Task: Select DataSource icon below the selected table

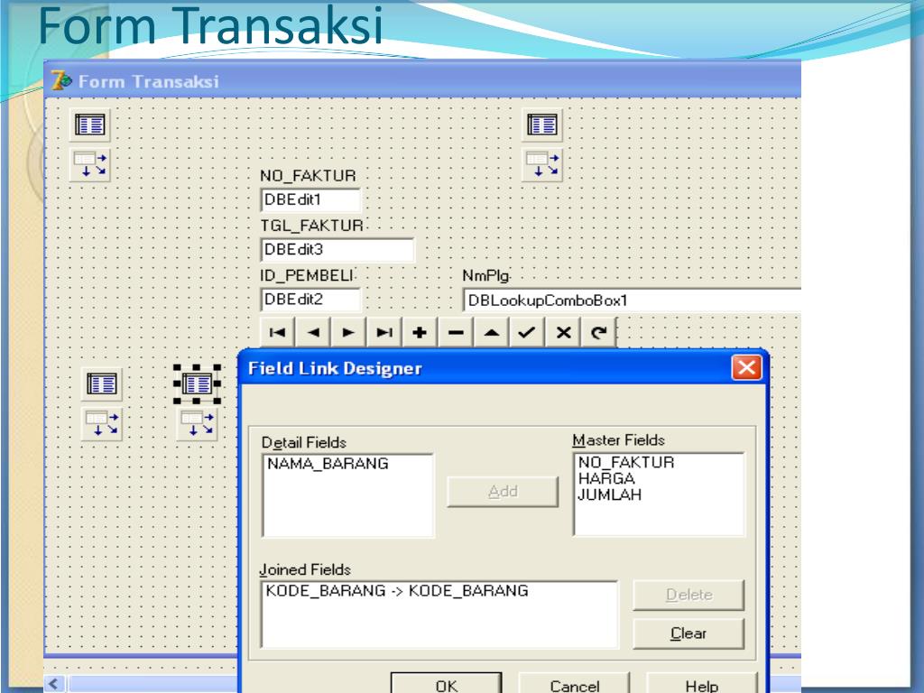Action: pyautogui.click(x=197, y=424)
